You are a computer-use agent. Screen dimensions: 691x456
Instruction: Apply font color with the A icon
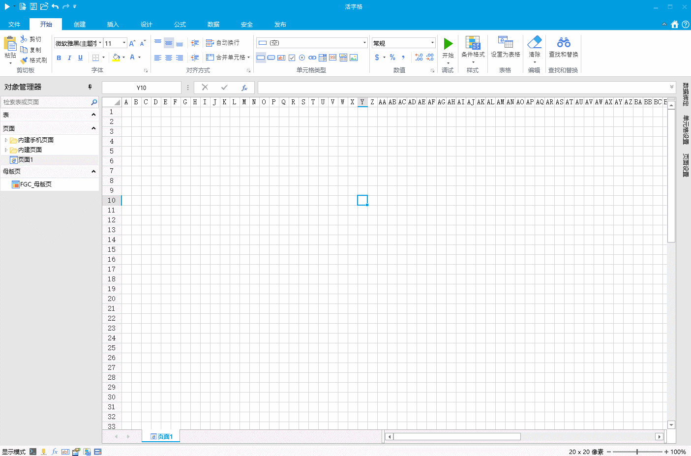tap(132, 58)
